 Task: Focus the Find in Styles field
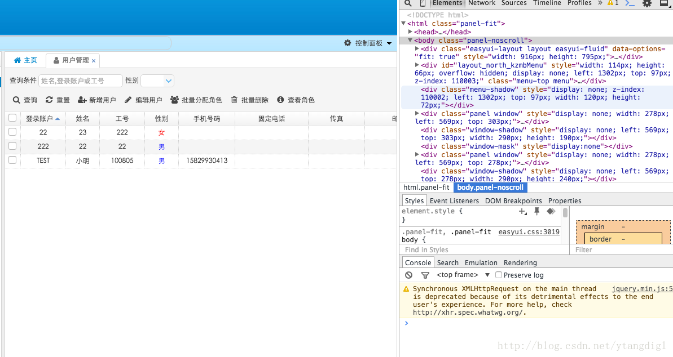[484, 250]
